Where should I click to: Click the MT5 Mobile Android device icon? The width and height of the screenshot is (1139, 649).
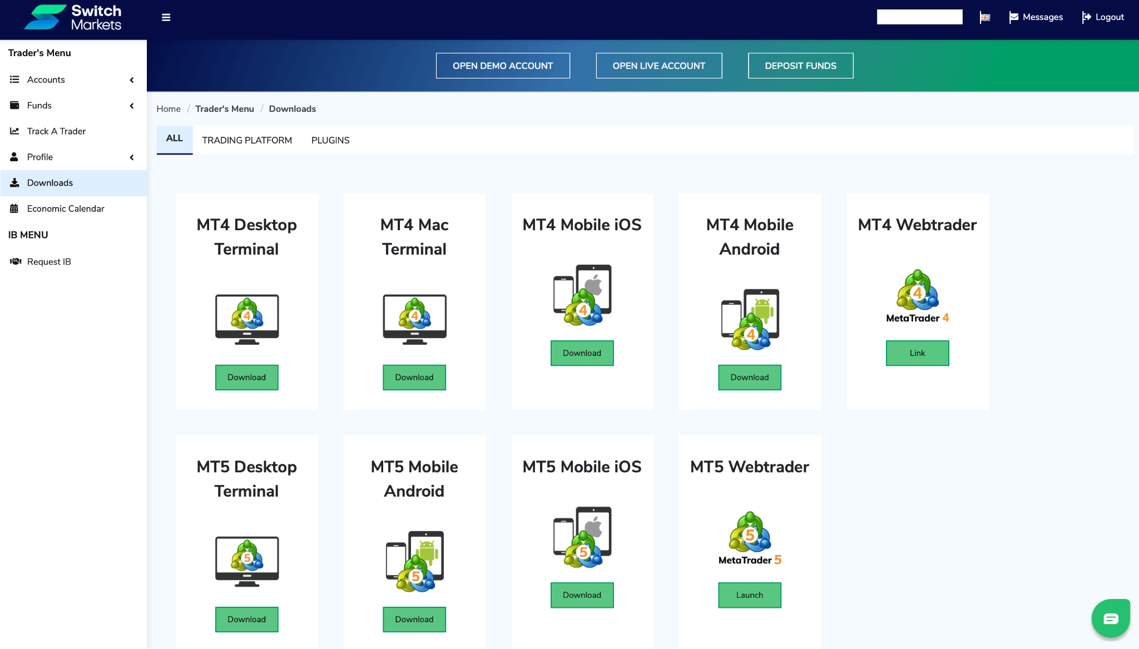coord(414,561)
